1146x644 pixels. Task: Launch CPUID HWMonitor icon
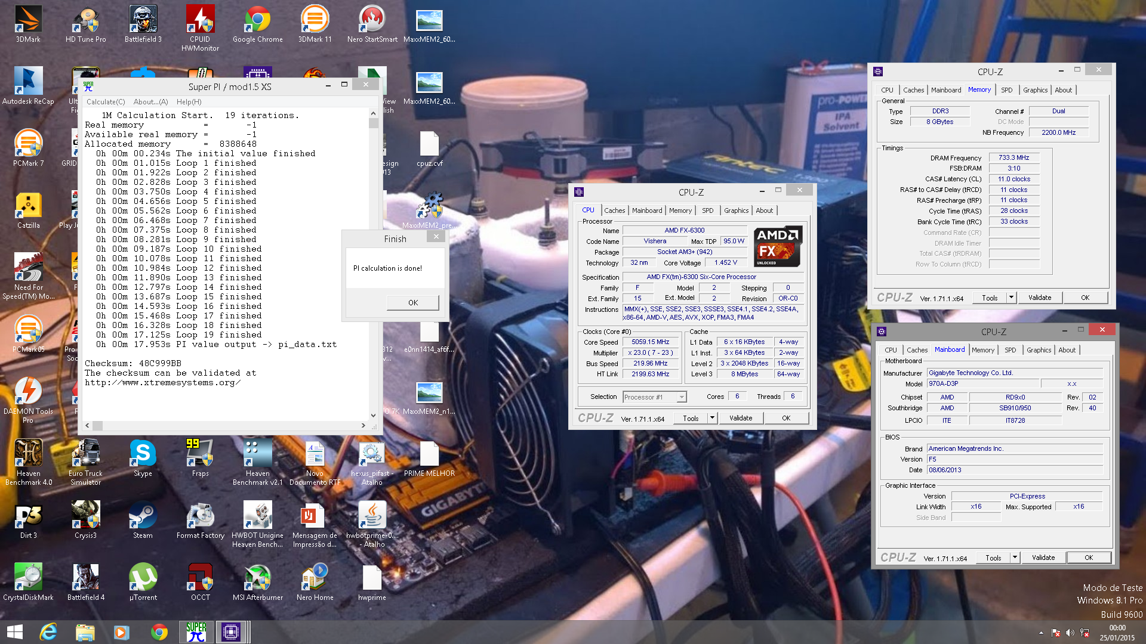pyautogui.click(x=200, y=27)
